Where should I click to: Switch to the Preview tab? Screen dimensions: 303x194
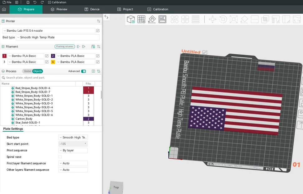[59, 9]
